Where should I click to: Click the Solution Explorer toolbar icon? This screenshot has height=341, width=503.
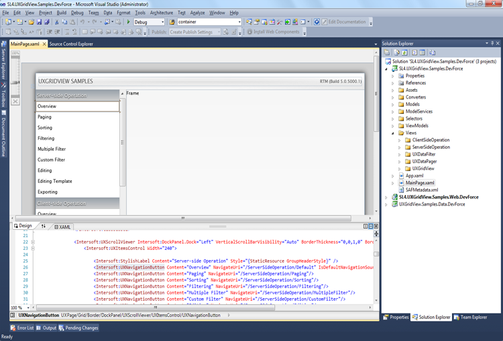[x=249, y=22]
